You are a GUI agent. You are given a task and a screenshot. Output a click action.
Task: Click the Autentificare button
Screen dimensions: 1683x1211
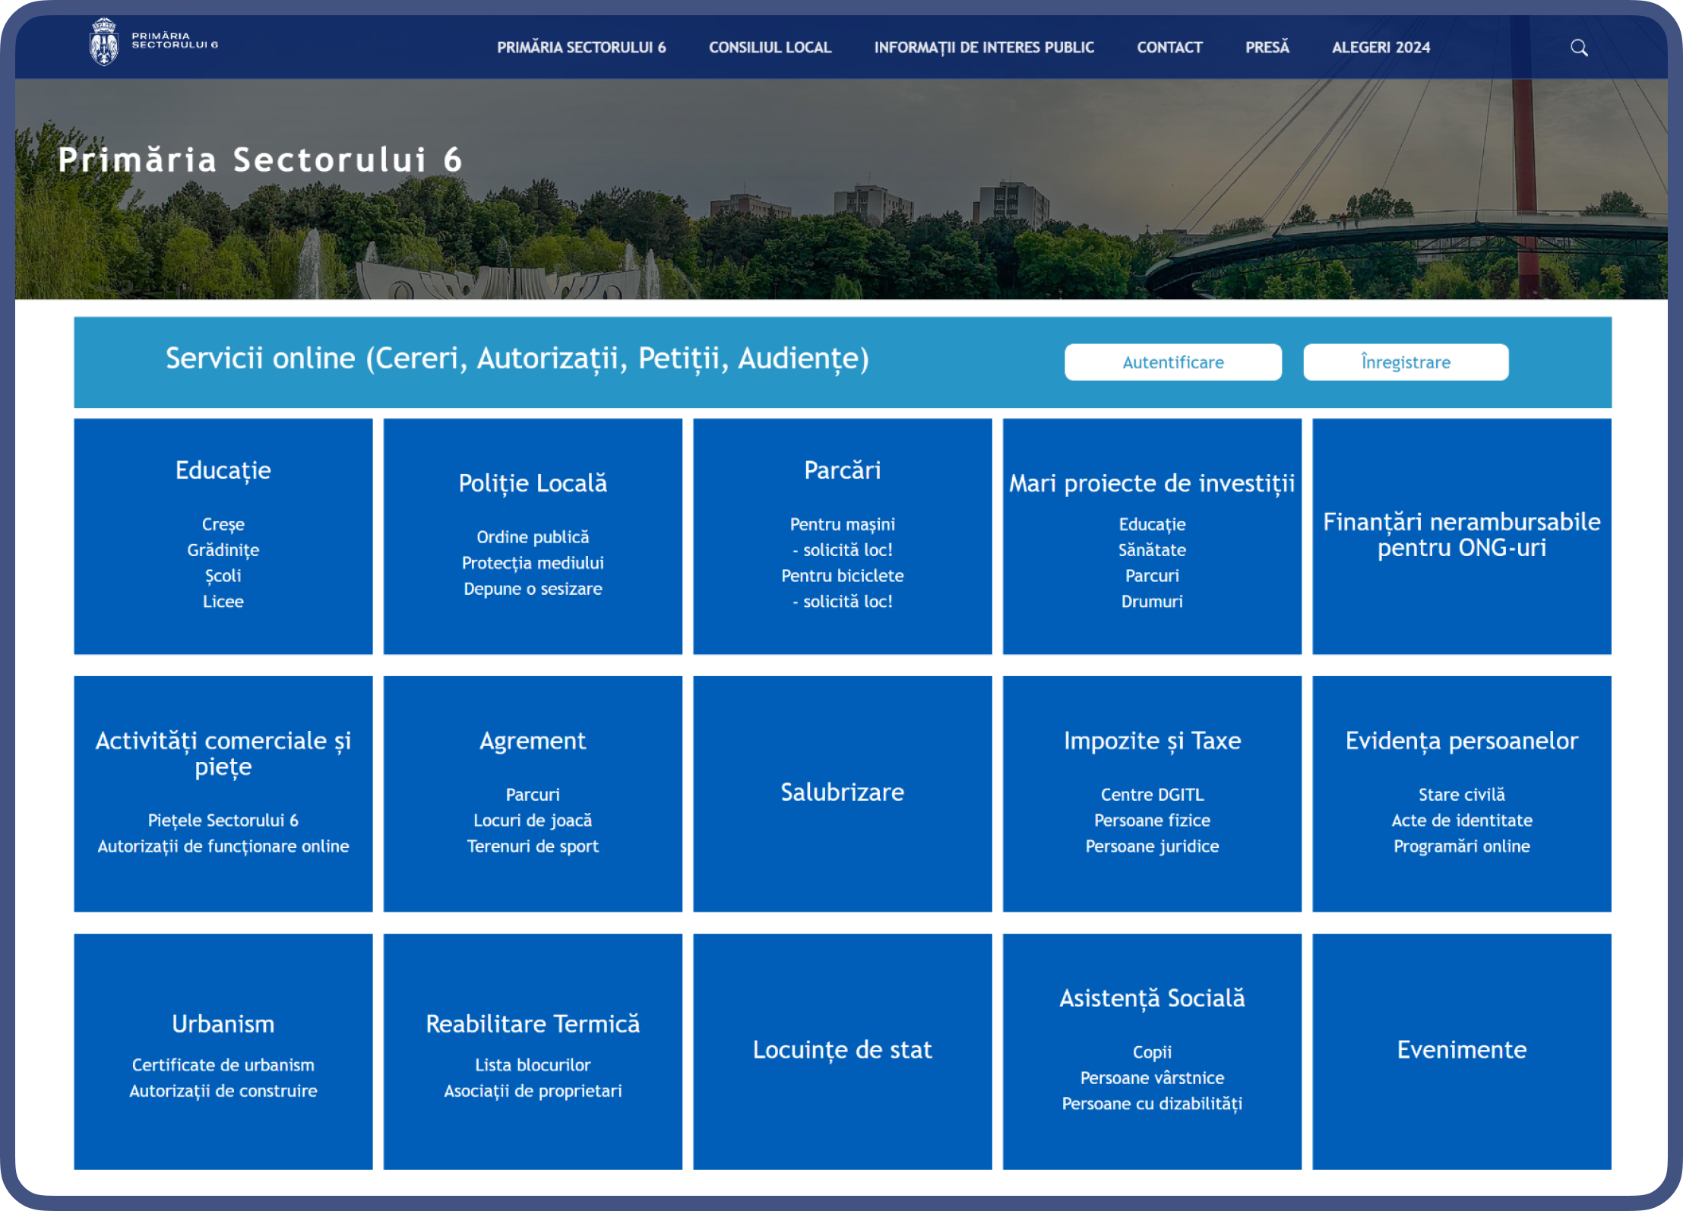[x=1173, y=362]
